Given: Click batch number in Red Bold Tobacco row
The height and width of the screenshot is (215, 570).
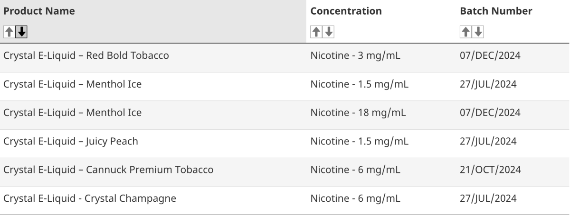Looking at the screenshot, I should [490, 56].
